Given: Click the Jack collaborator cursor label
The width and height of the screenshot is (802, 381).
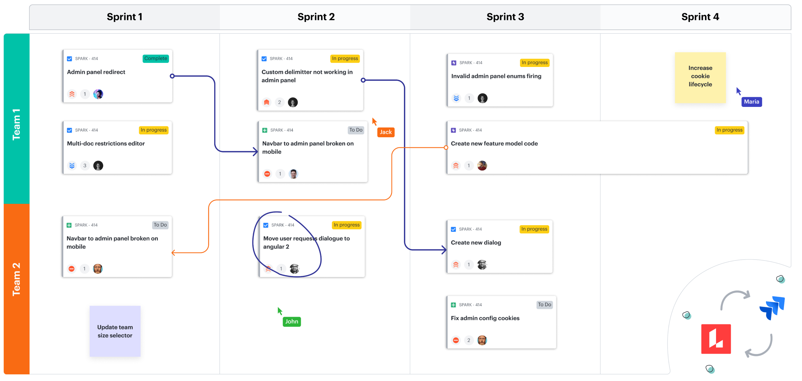Looking at the screenshot, I should (x=386, y=132).
